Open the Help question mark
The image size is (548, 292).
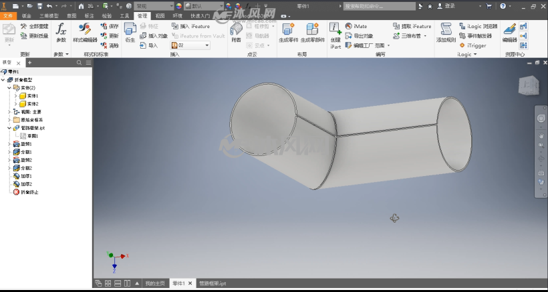503,6
